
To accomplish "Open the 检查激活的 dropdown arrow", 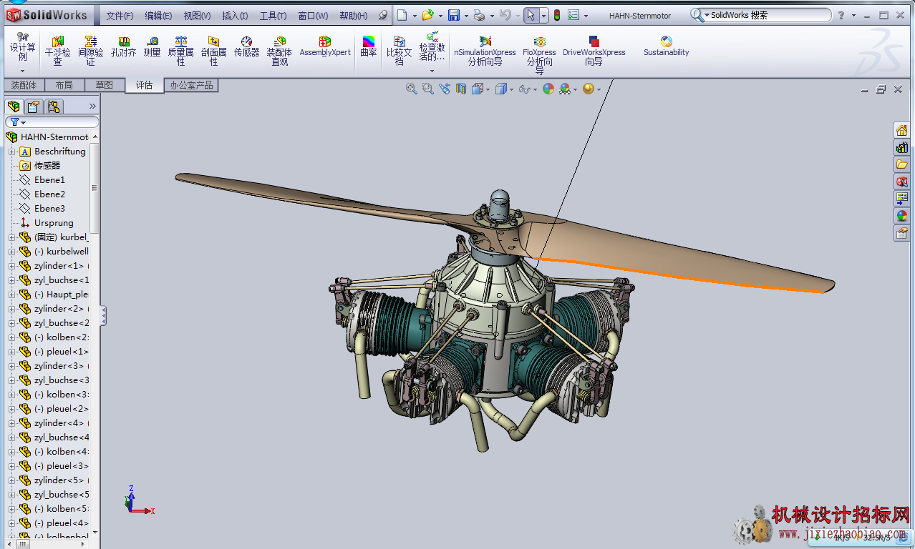I will click(432, 71).
